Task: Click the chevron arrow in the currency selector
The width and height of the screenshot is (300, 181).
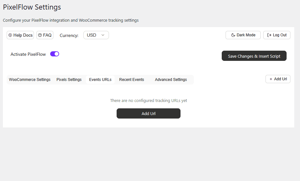Action: (103, 35)
